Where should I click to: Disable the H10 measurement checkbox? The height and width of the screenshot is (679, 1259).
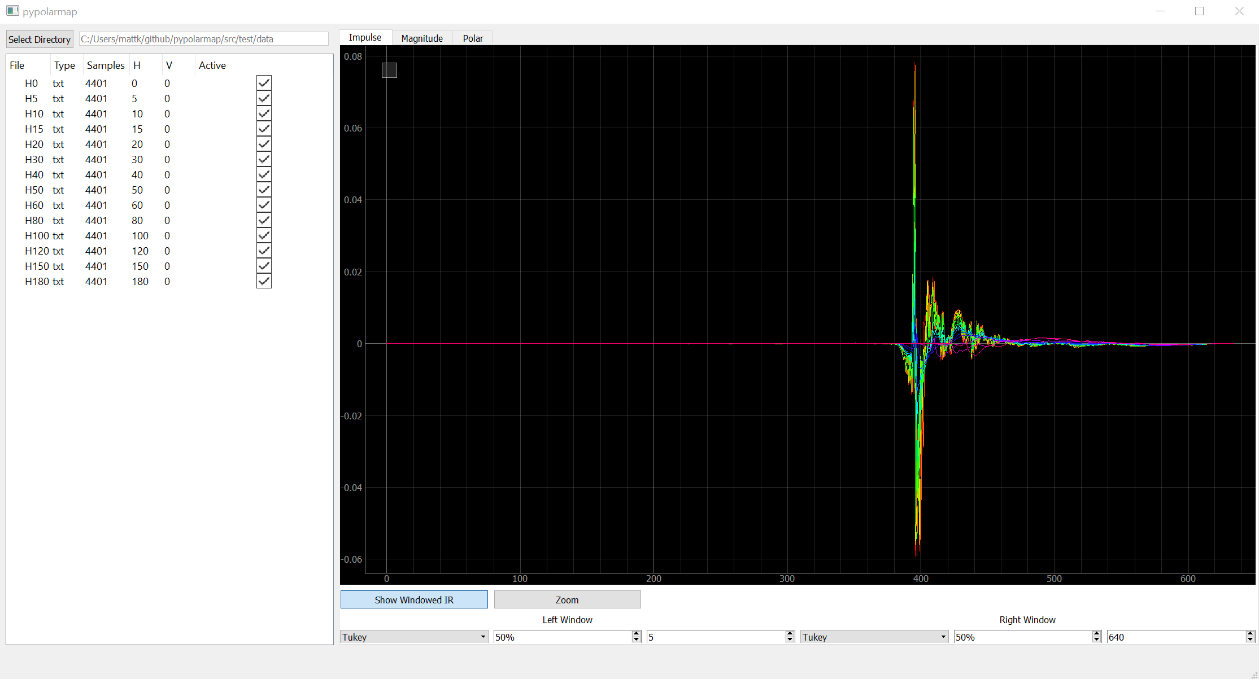[x=264, y=113]
